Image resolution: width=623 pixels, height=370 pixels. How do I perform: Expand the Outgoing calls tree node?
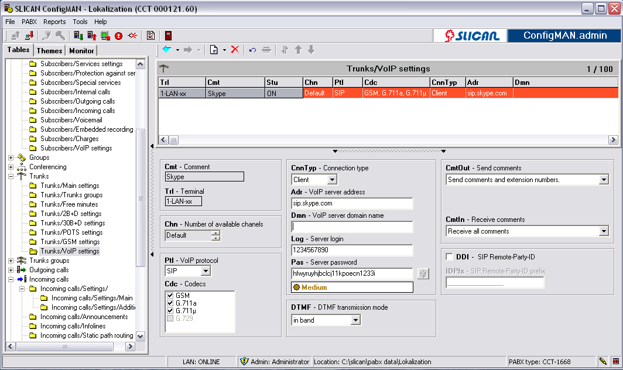point(11,270)
